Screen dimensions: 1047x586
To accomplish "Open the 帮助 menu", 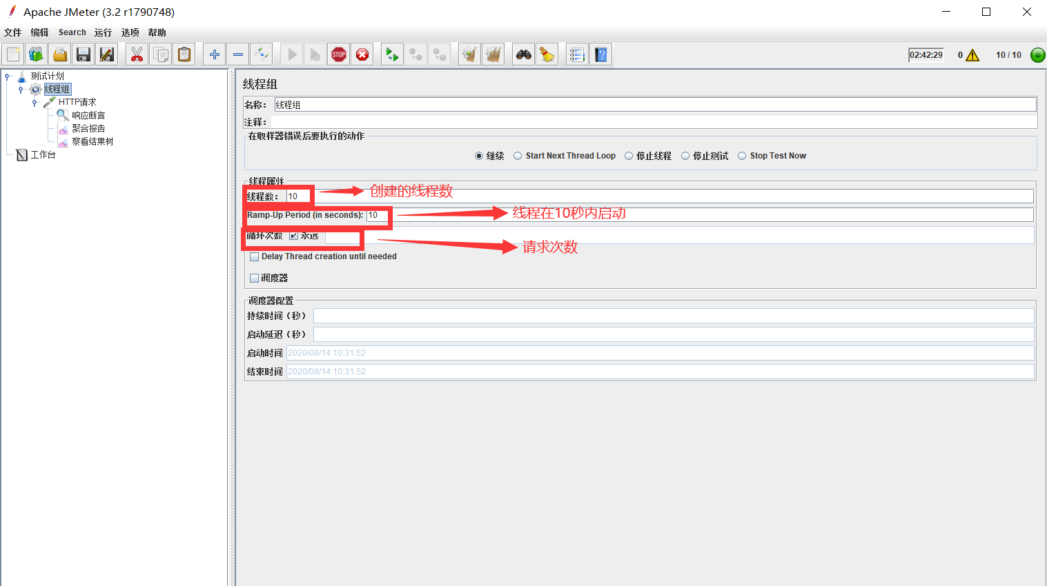I will pos(157,32).
